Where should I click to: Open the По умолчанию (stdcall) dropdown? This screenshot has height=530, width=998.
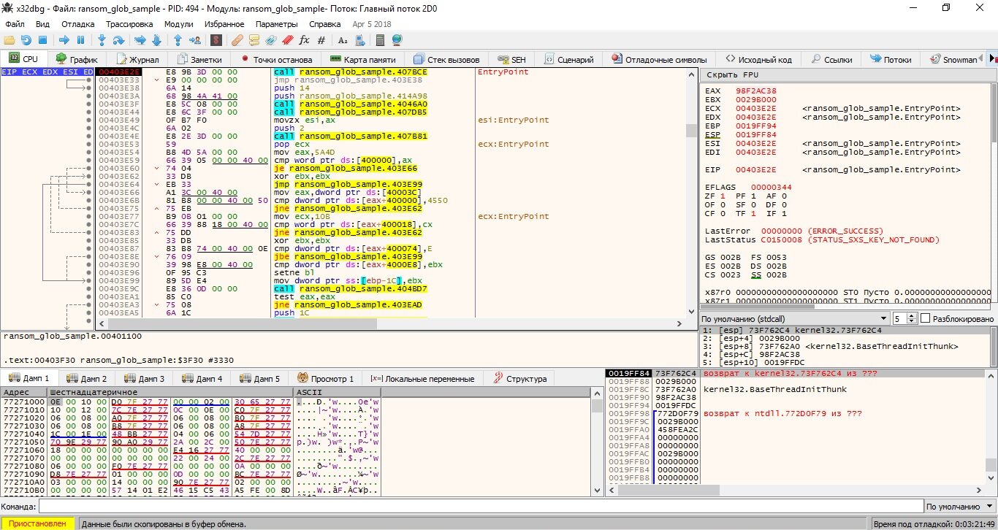tap(795, 319)
